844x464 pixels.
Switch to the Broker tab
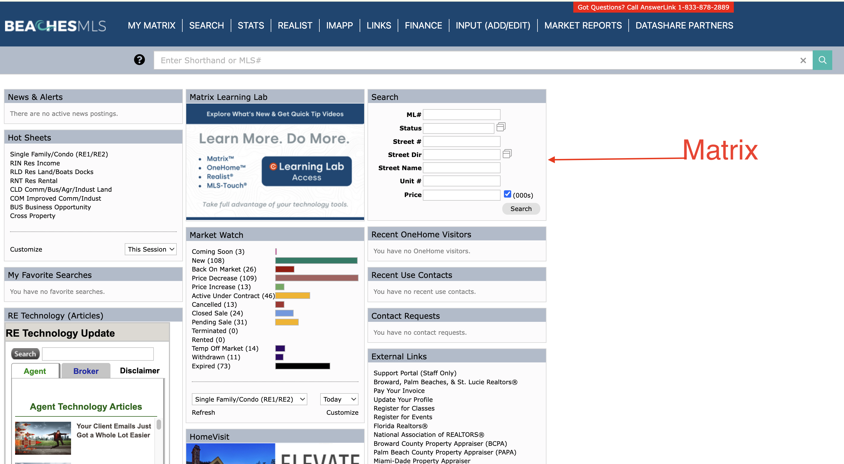pos(86,371)
